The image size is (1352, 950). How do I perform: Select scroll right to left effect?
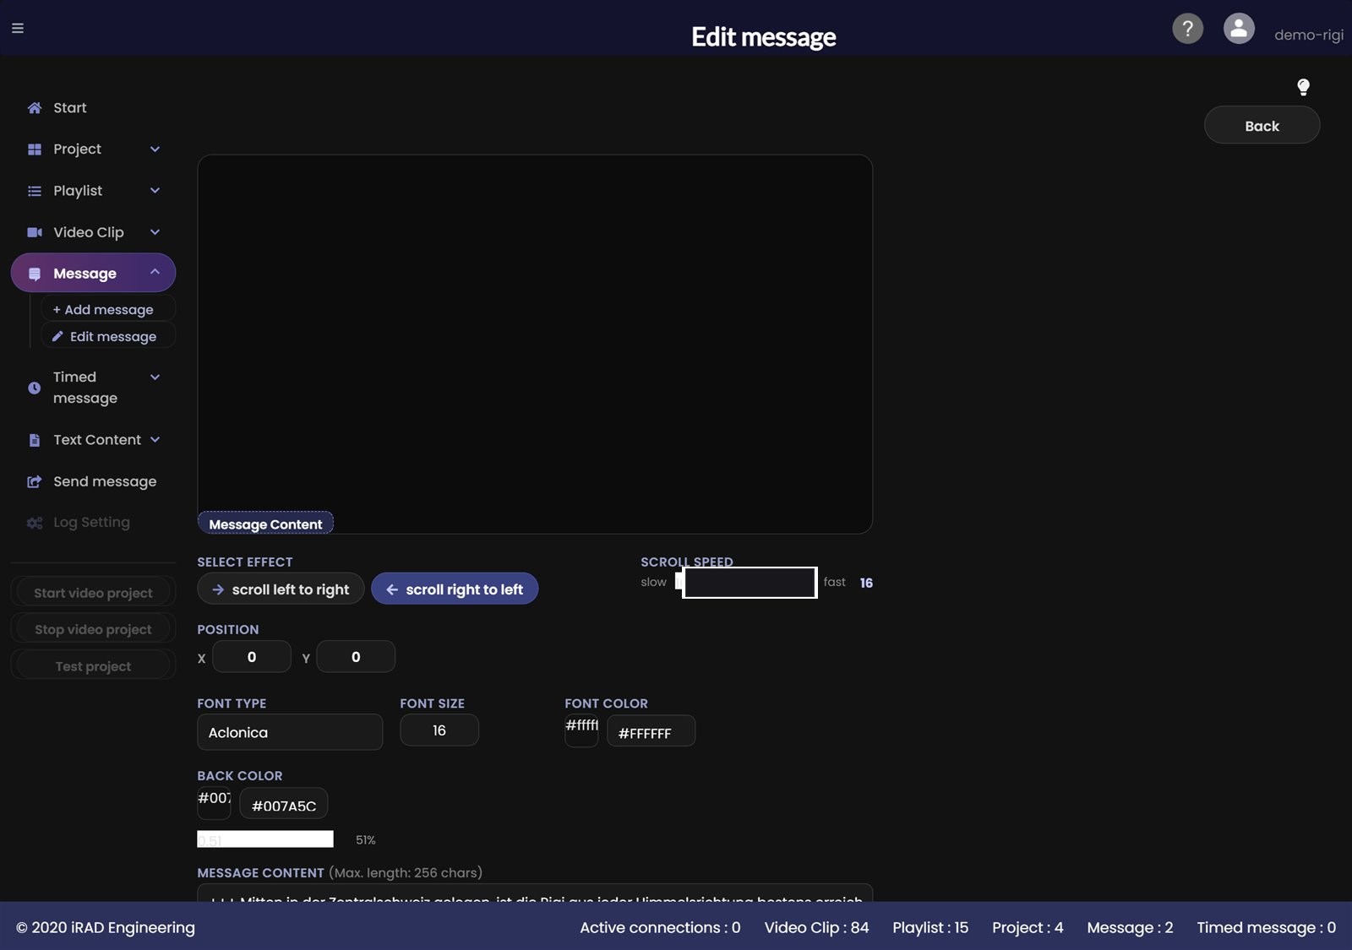pos(455,589)
